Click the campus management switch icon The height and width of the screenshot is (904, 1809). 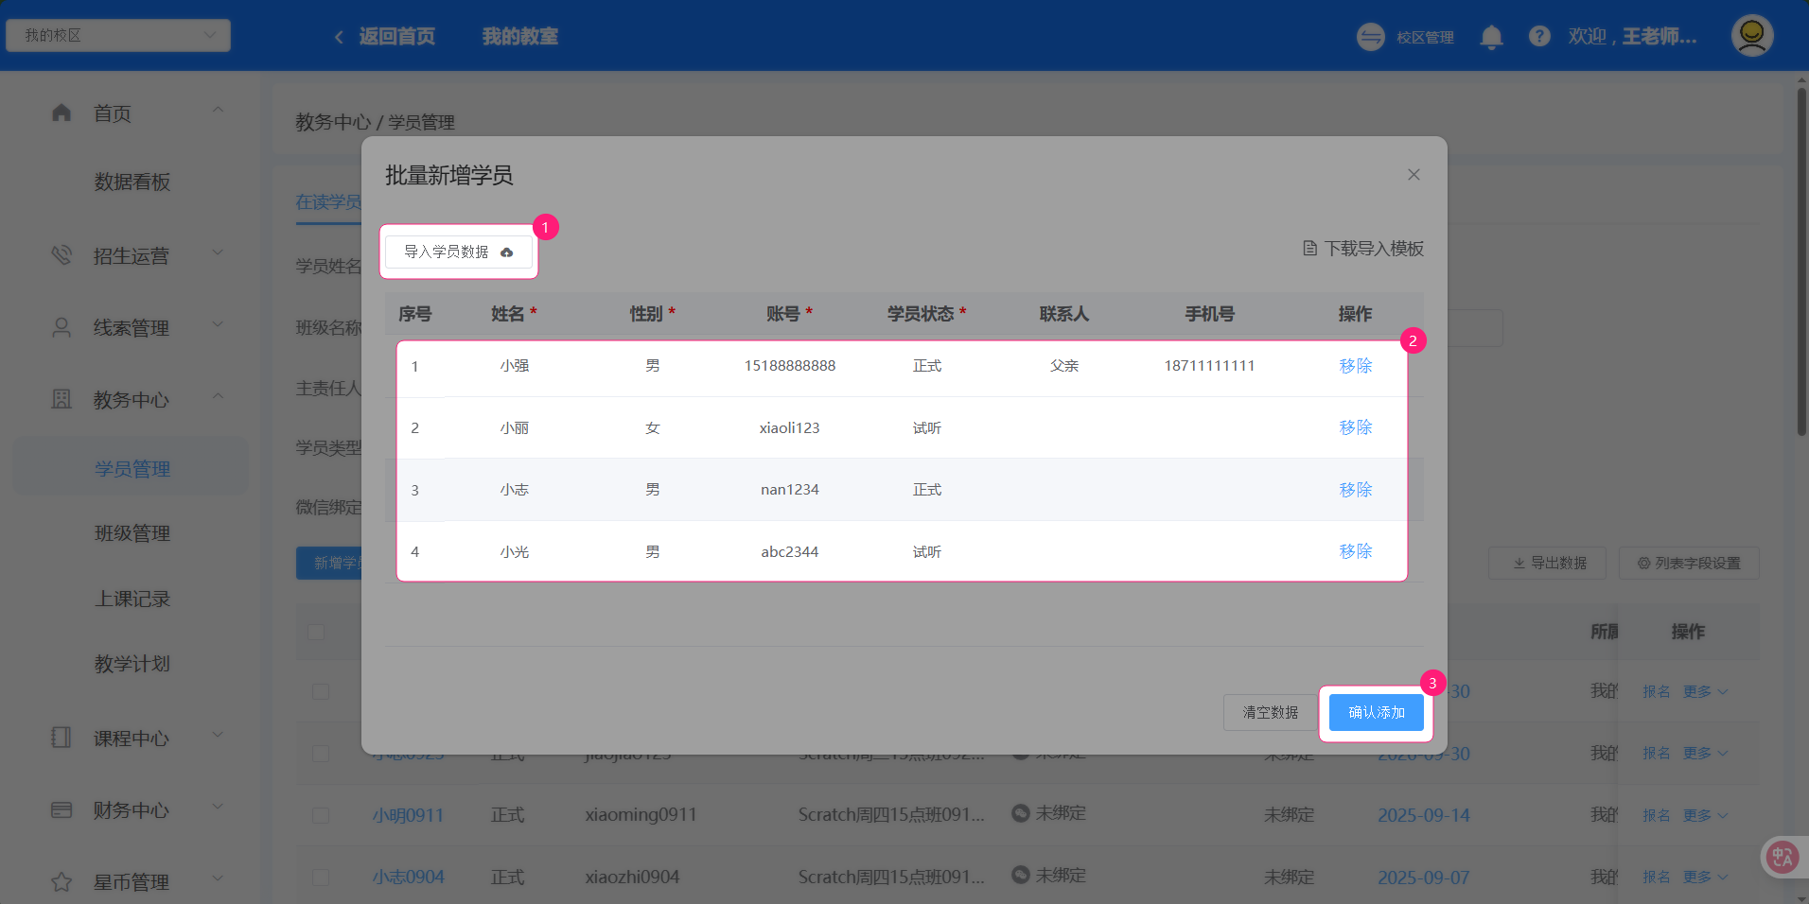[1370, 37]
